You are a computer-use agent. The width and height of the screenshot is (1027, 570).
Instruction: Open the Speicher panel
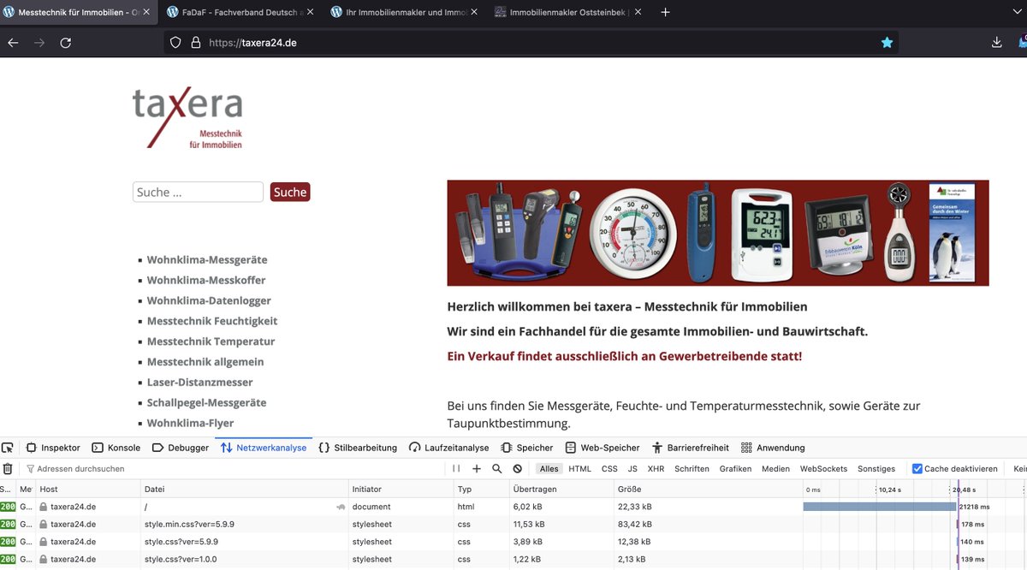(527, 448)
